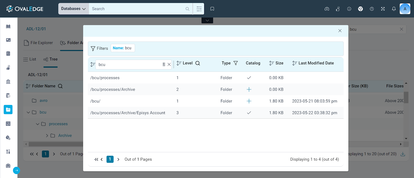This screenshot has height=178, width=414.
Task: Collapse header using dark chevron toggle
Action: 207,20
